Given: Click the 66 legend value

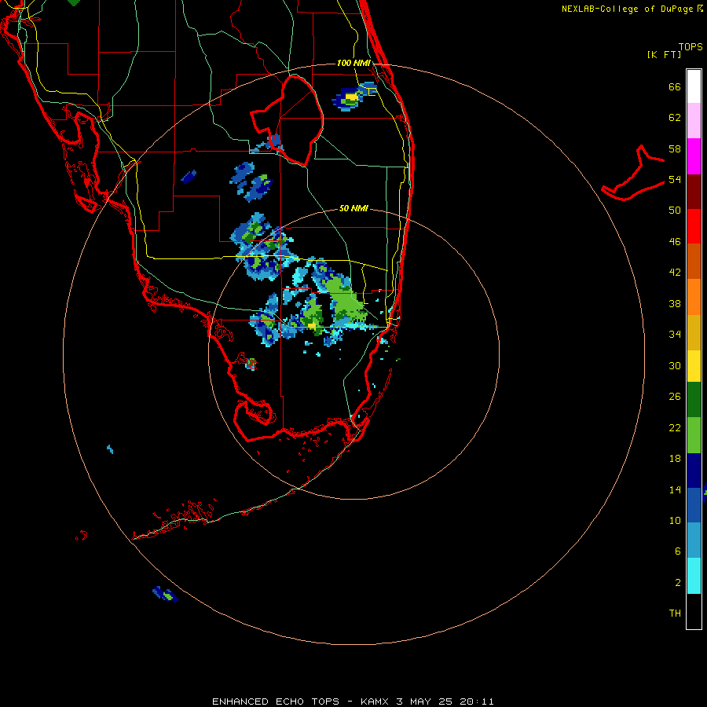Looking at the screenshot, I should pyautogui.click(x=675, y=86).
